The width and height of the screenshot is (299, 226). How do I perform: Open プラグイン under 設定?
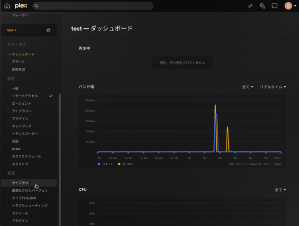click(x=20, y=118)
